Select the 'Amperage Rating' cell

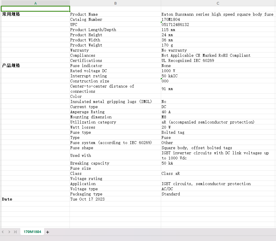(x=115, y=112)
